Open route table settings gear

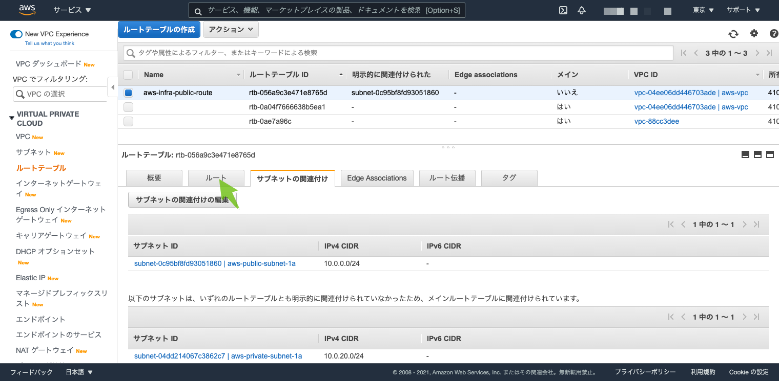754,34
